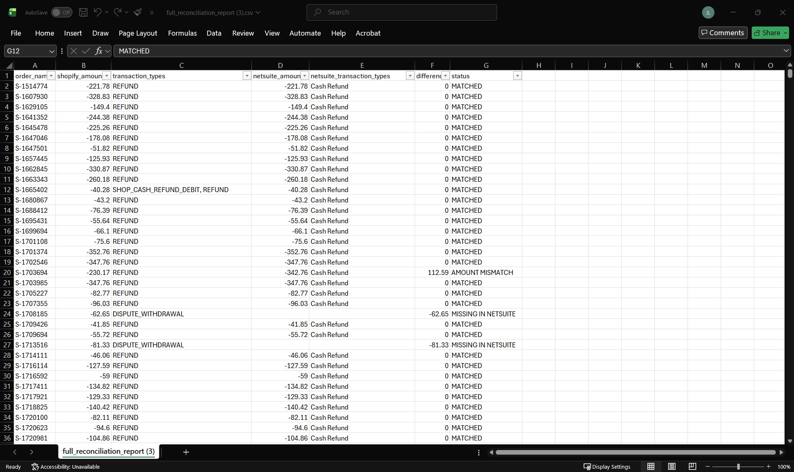794x472 pixels.
Task: Expand the Name Box dropdown
Action: pyautogui.click(x=51, y=51)
